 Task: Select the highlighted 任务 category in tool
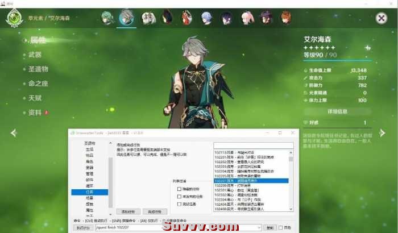(90, 192)
